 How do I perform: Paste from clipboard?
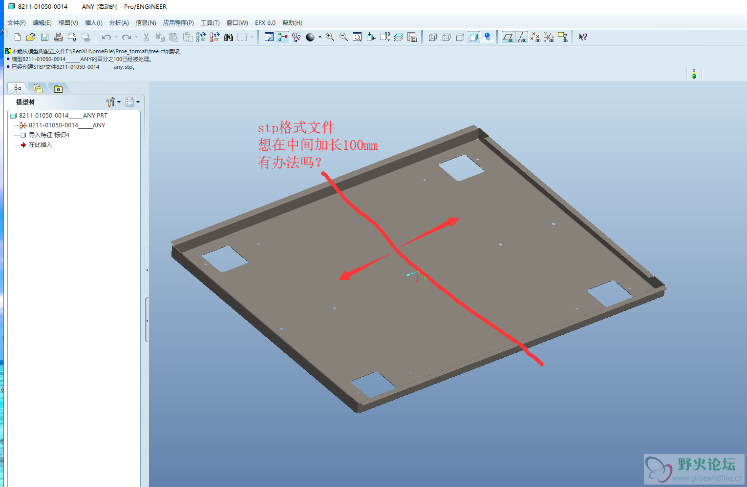click(174, 37)
